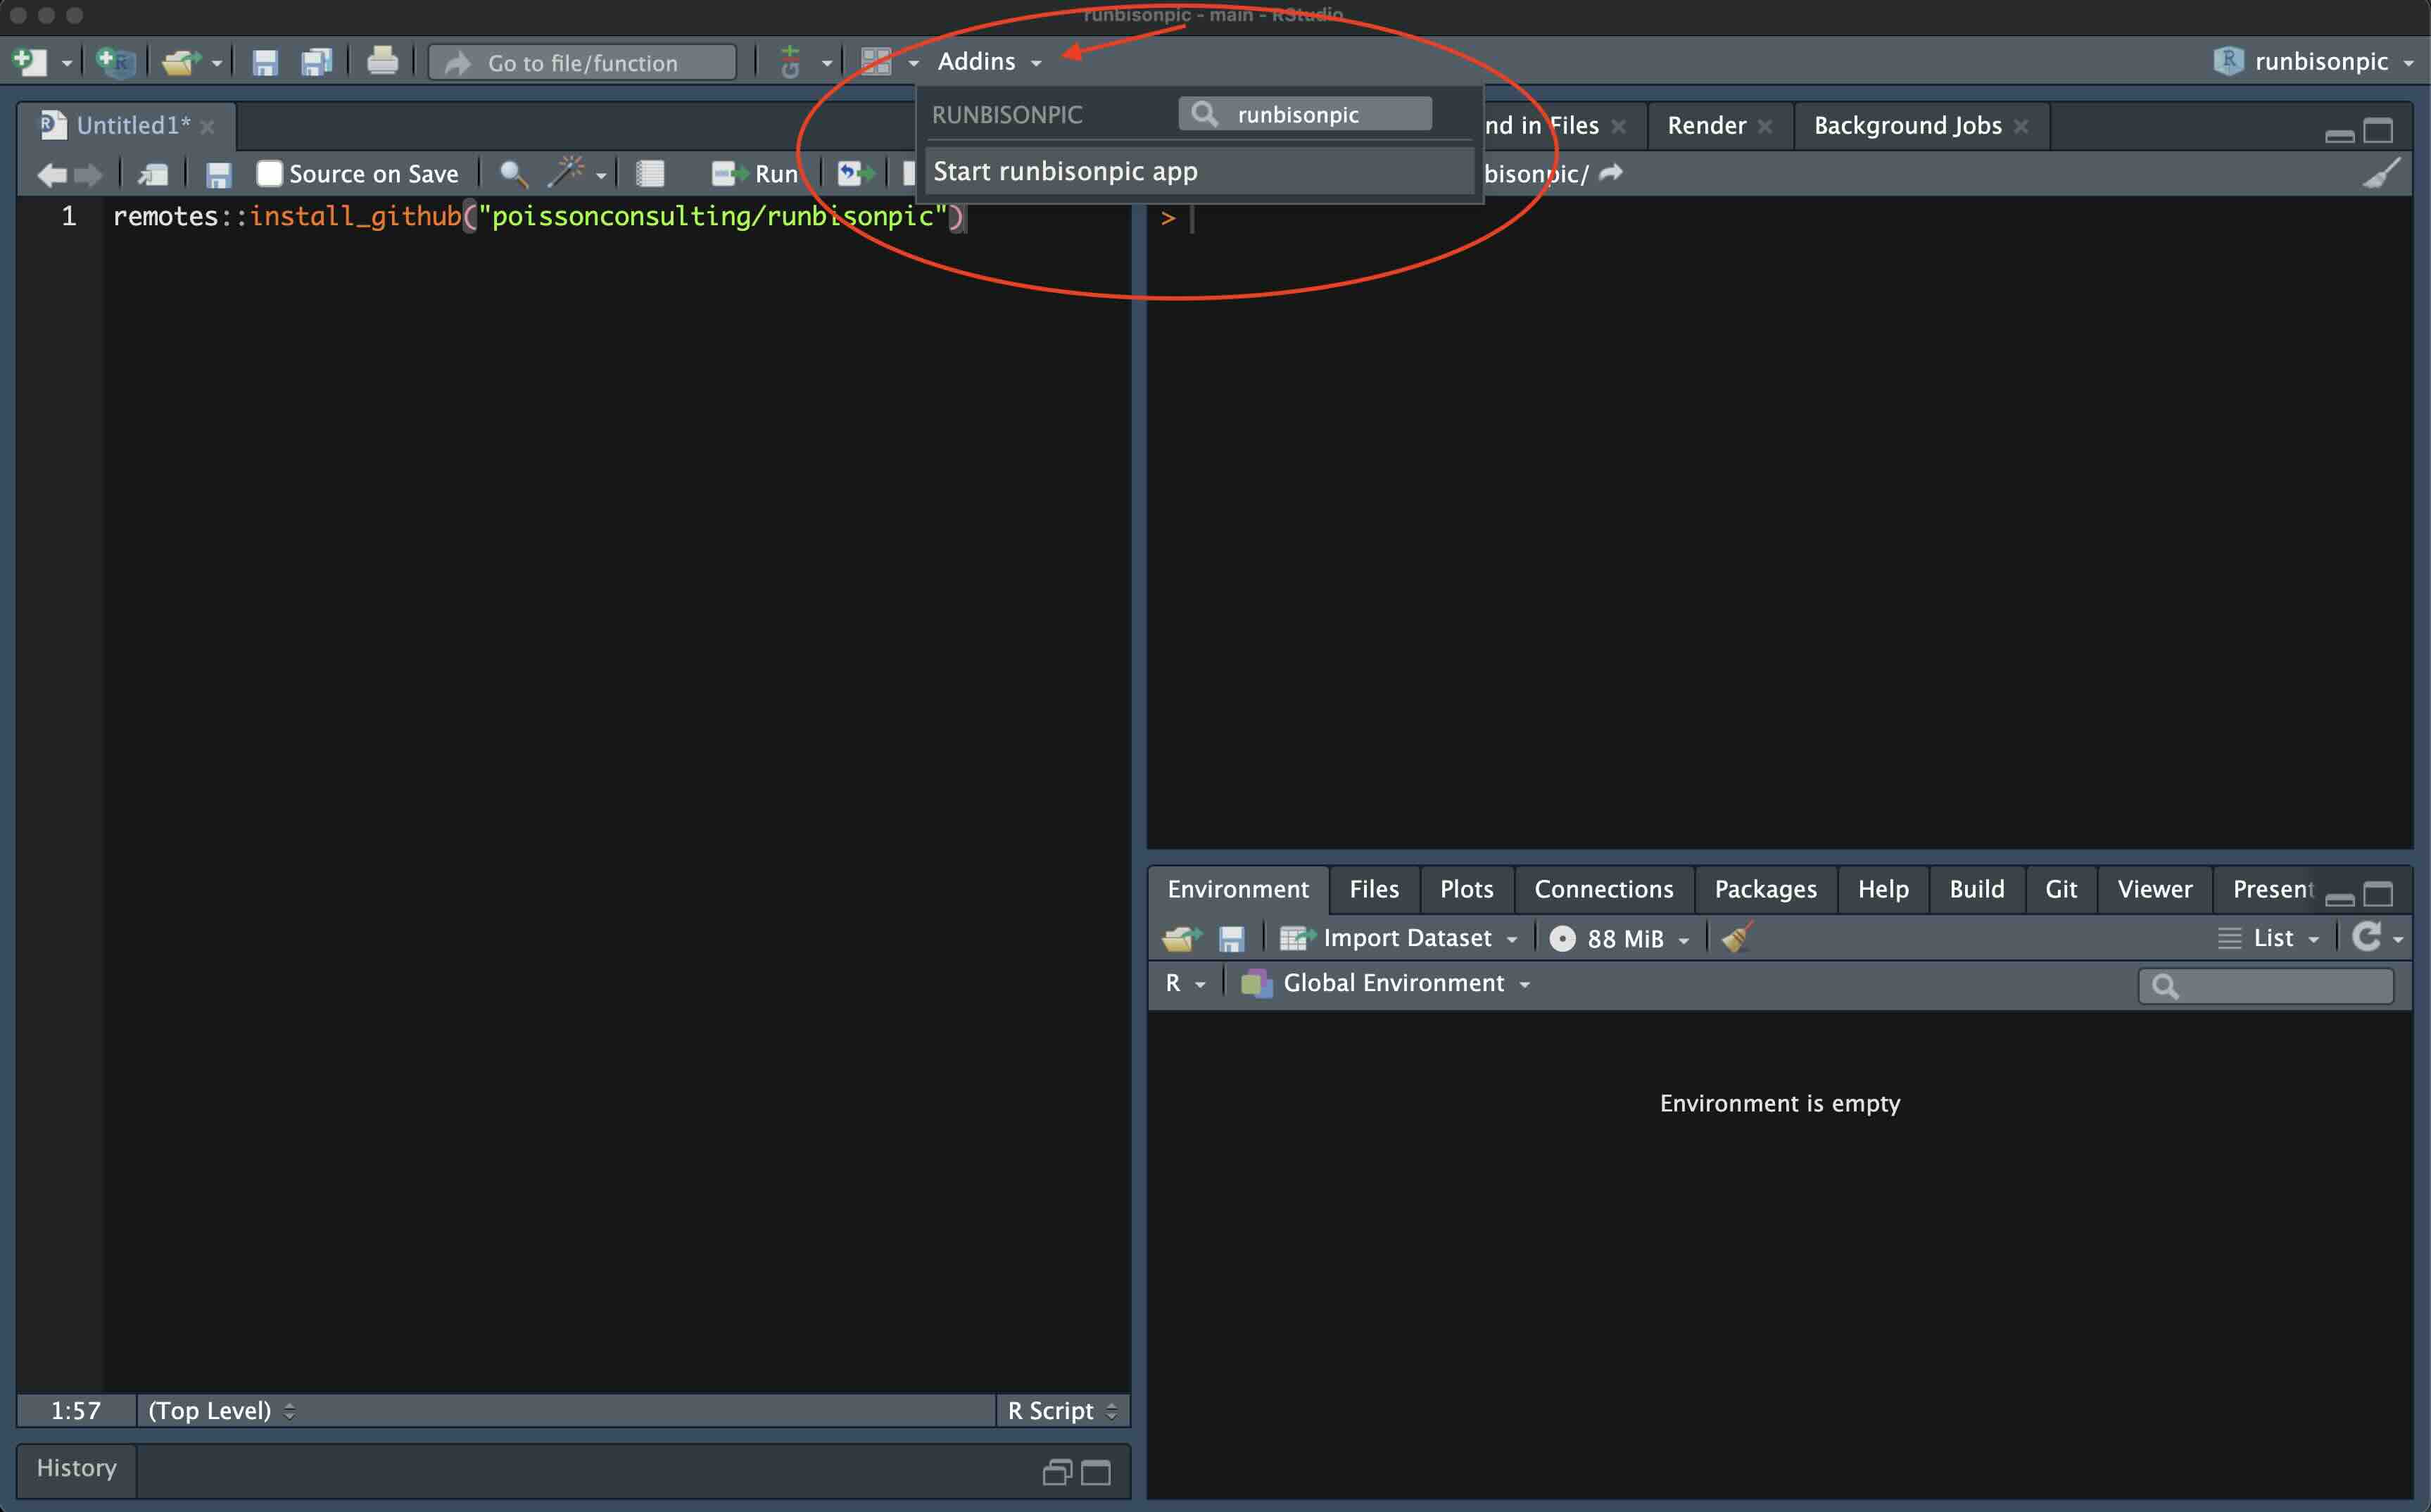The image size is (2431, 1512).
Task: Go forward to next source location
Action: click(x=89, y=174)
